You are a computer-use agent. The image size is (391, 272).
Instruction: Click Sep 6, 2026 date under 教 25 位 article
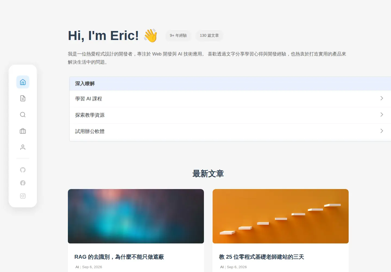point(237,267)
